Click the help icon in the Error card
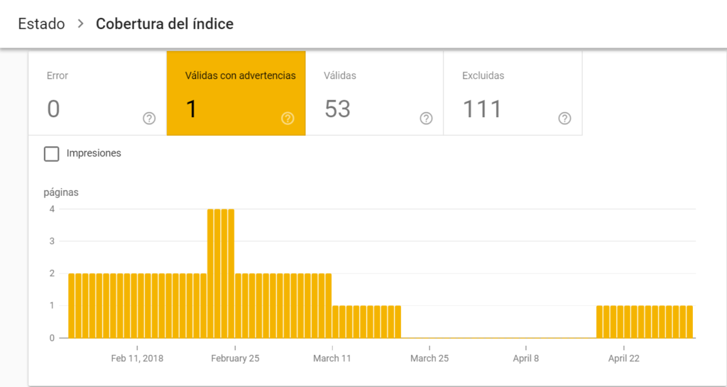Screen dimensions: 727x387 coord(149,119)
